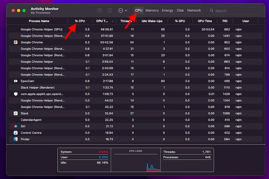269x179 pixels.
Task: Select the Google Chrome Helper row with PID 663
Action: (x=135, y=62)
